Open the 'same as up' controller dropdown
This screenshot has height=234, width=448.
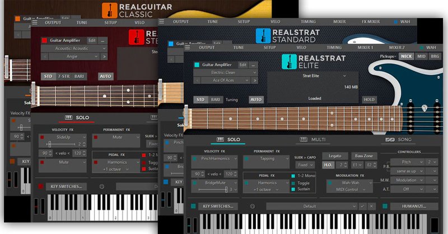coord(407,171)
